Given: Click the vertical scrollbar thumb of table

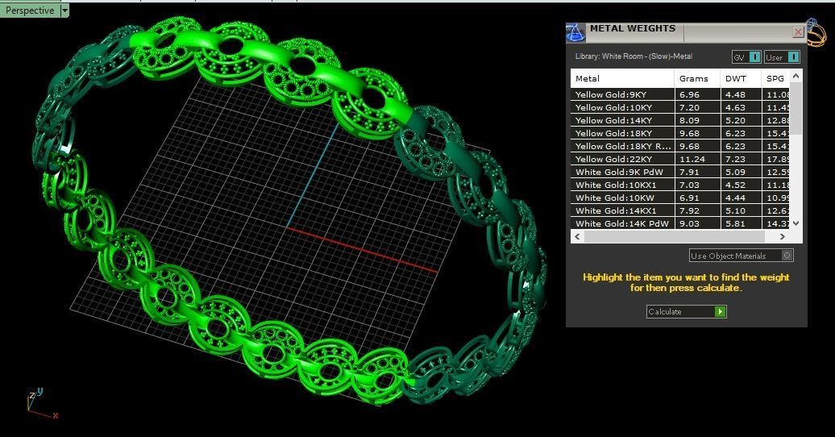Looking at the screenshot, I should 796,109.
